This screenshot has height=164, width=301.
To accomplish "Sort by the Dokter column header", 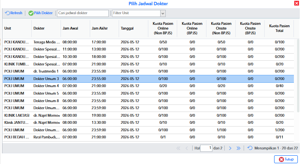I will pyautogui.click(x=46, y=28).
